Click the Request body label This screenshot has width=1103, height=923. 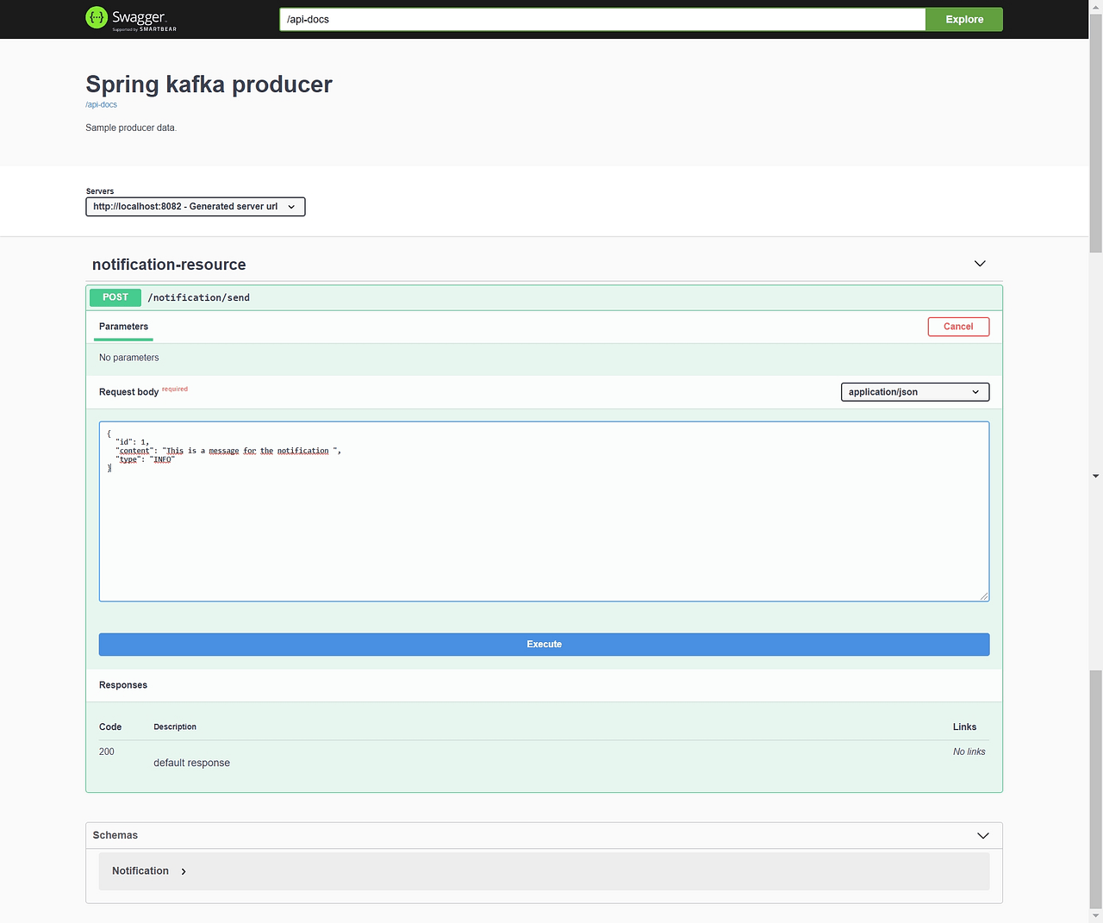(128, 392)
